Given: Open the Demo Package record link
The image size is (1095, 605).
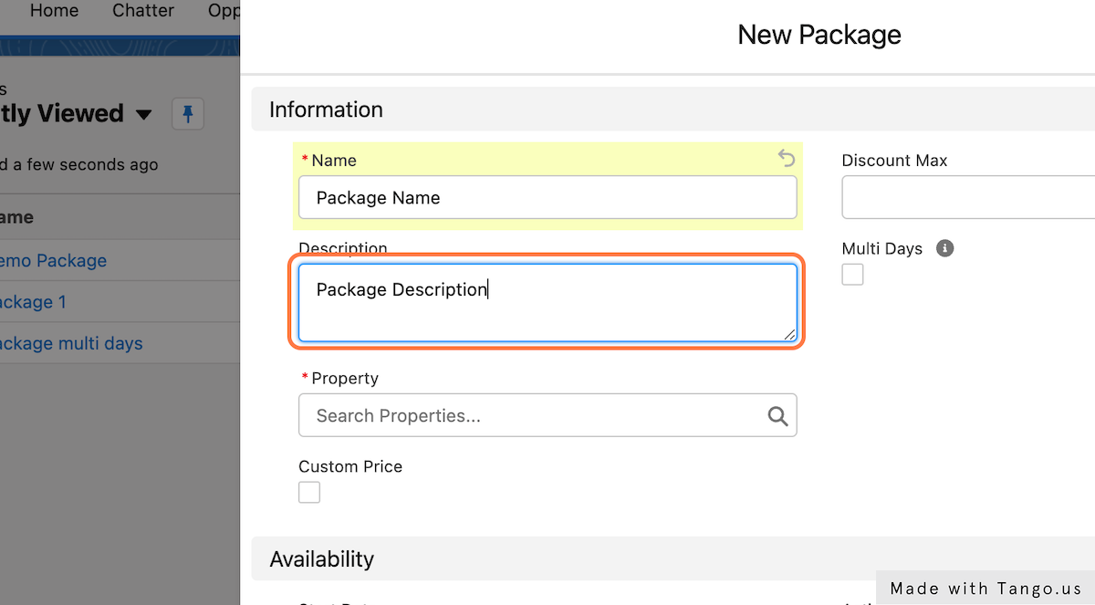Looking at the screenshot, I should tap(53, 261).
